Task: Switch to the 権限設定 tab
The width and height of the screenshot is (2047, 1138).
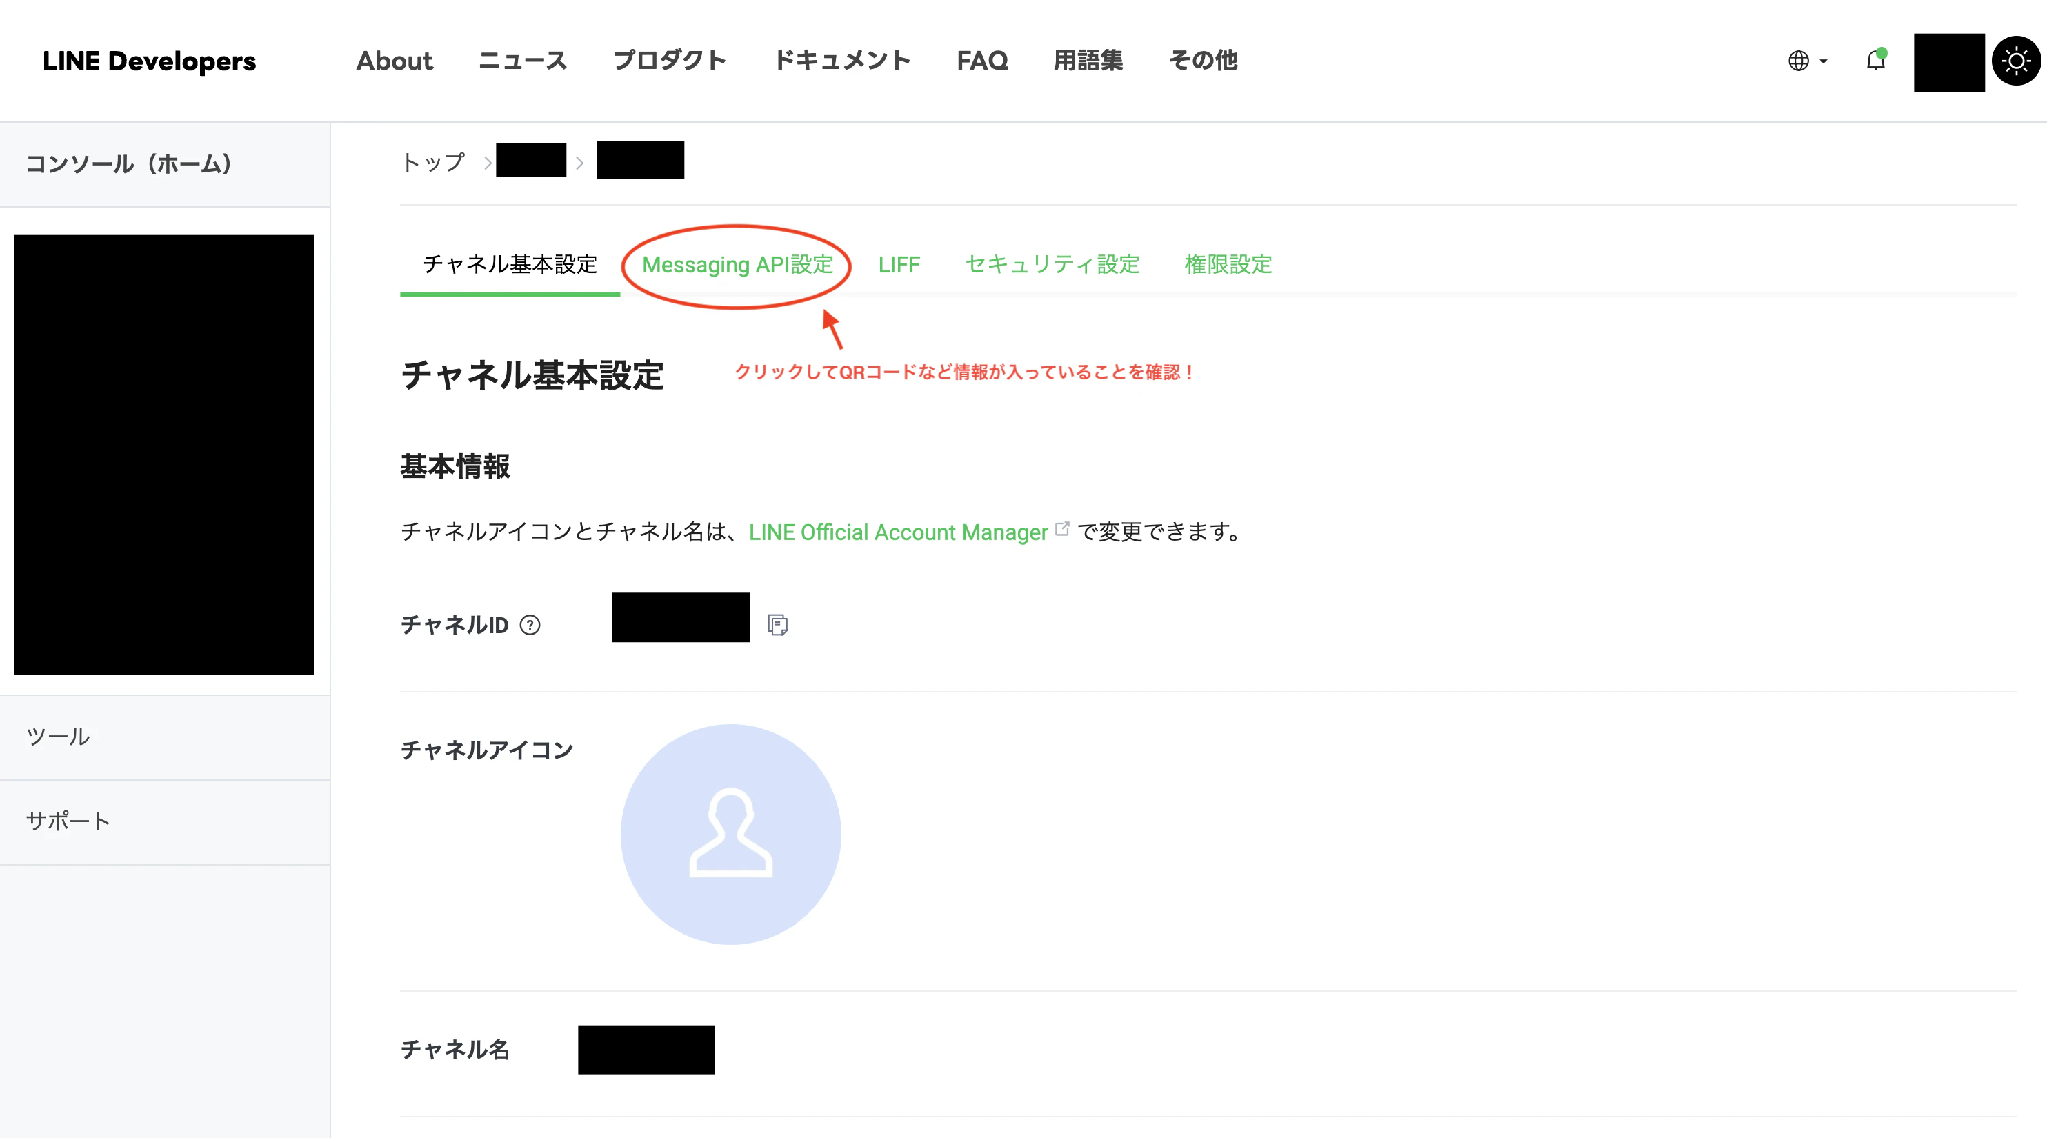Action: (1228, 265)
